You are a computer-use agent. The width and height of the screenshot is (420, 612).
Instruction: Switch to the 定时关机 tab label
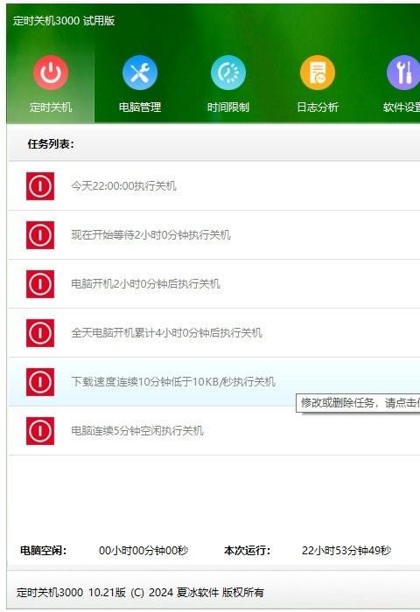(51, 107)
